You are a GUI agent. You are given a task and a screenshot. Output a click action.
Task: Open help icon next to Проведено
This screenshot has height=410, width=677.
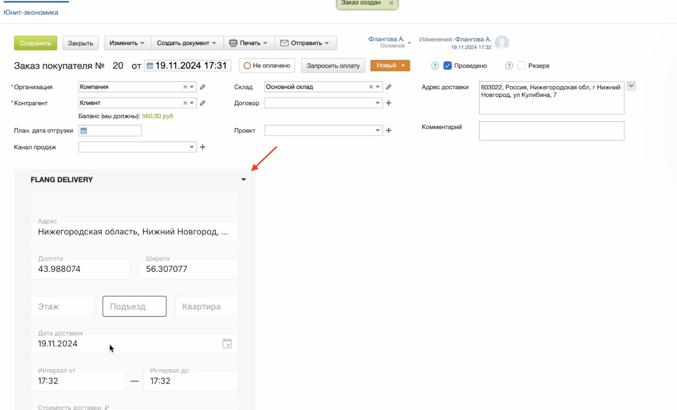coord(435,66)
